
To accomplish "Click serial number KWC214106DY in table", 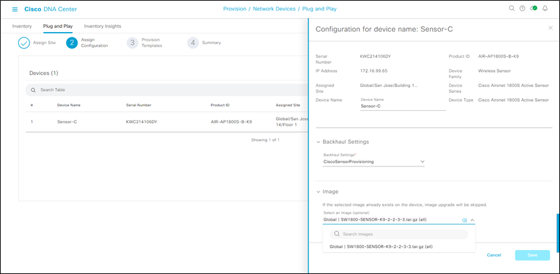I will pos(142,122).
